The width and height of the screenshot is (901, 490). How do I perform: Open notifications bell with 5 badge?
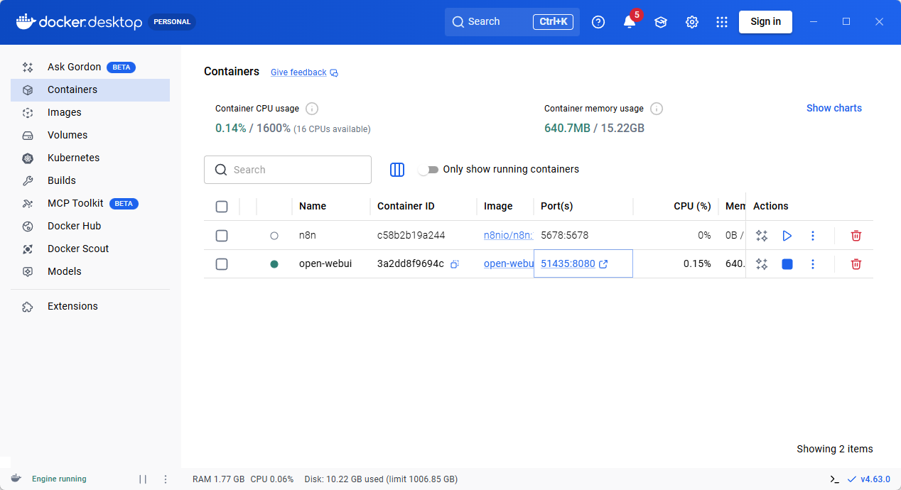point(630,21)
